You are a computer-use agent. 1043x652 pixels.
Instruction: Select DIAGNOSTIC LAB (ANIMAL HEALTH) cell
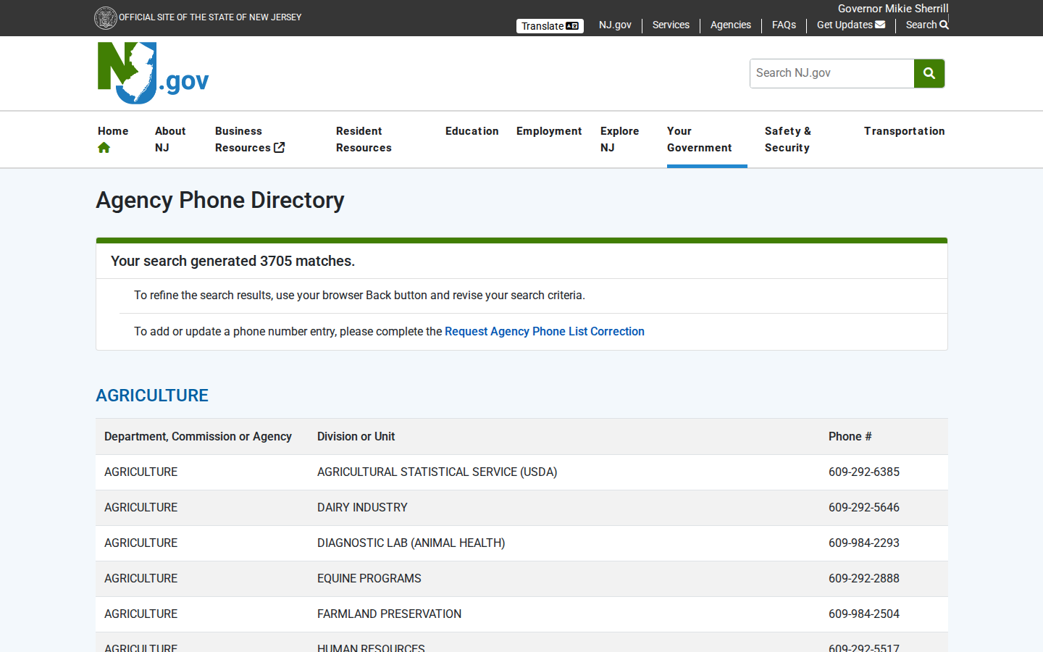click(x=411, y=543)
